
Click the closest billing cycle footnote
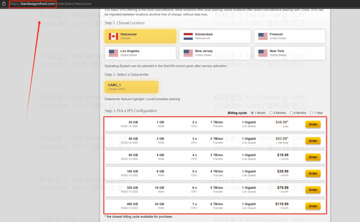139,216
